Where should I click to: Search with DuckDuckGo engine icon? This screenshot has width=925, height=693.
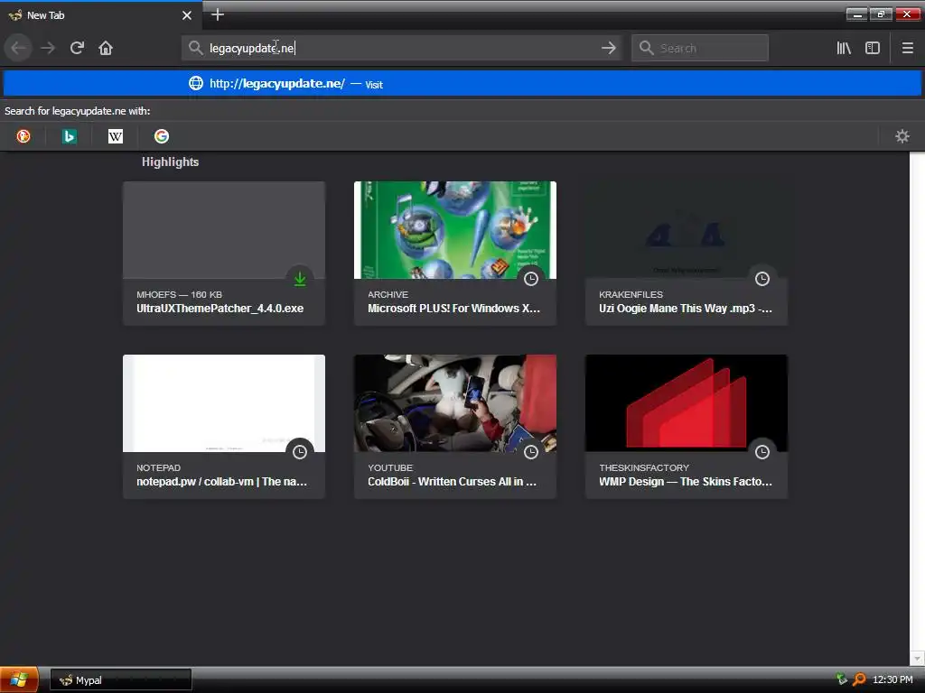point(23,136)
